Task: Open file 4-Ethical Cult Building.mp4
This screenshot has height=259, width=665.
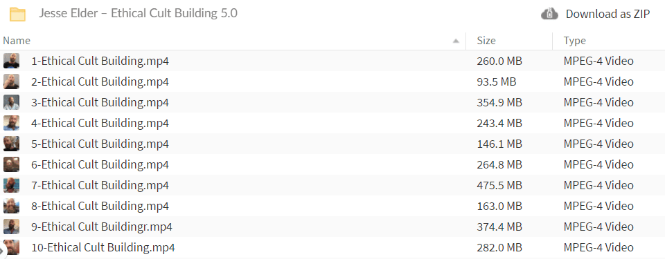Action: 100,123
